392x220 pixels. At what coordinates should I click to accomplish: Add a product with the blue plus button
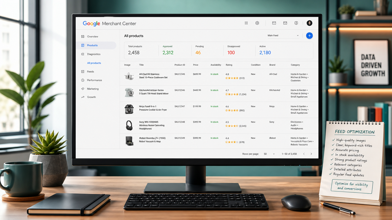pos(309,35)
